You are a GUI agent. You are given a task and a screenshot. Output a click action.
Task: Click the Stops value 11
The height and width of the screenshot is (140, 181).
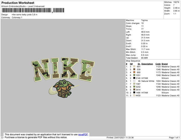pos(142,26)
